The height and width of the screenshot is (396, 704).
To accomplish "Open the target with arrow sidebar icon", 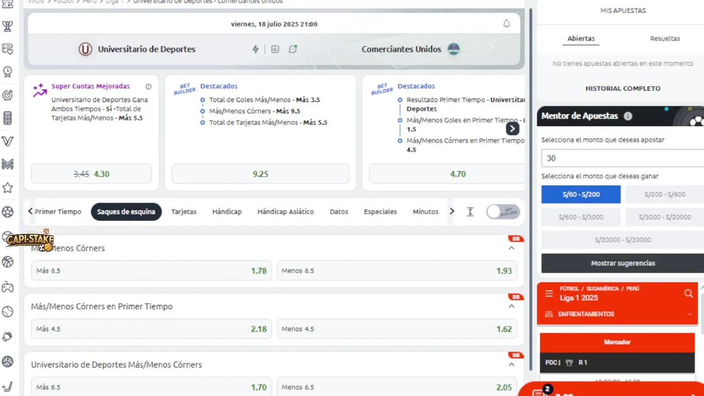I will pyautogui.click(x=8, y=95).
